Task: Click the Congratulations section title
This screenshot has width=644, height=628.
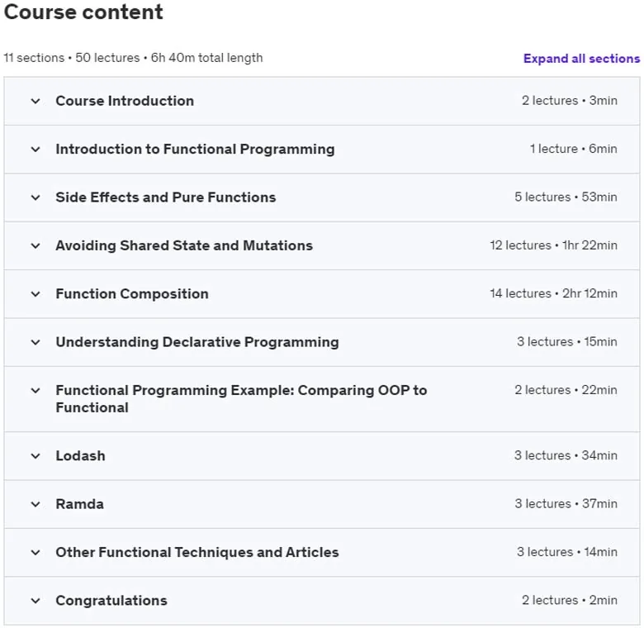Action: point(111,601)
